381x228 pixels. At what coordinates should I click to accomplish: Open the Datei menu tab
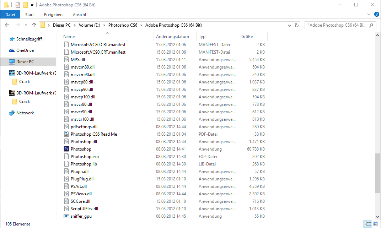point(10,15)
